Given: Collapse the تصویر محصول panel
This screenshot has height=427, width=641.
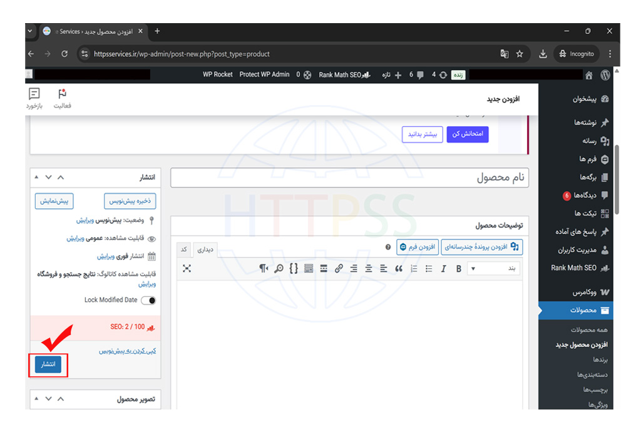Looking at the screenshot, I should tap(61, 399).
